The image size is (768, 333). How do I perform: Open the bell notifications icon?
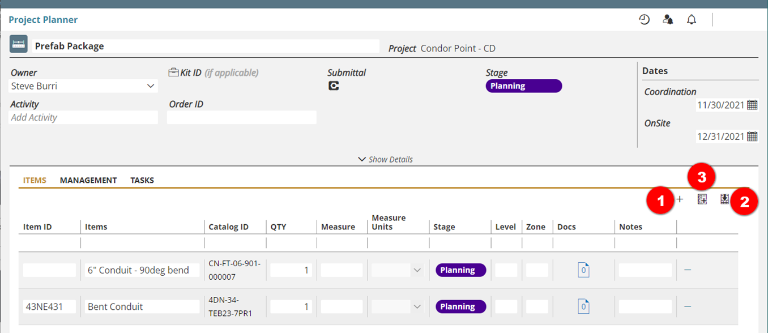click(692, 20)
